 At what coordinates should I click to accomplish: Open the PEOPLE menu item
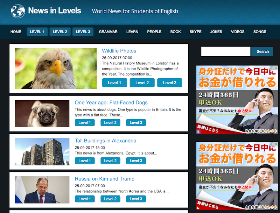(x=154, y=32)
